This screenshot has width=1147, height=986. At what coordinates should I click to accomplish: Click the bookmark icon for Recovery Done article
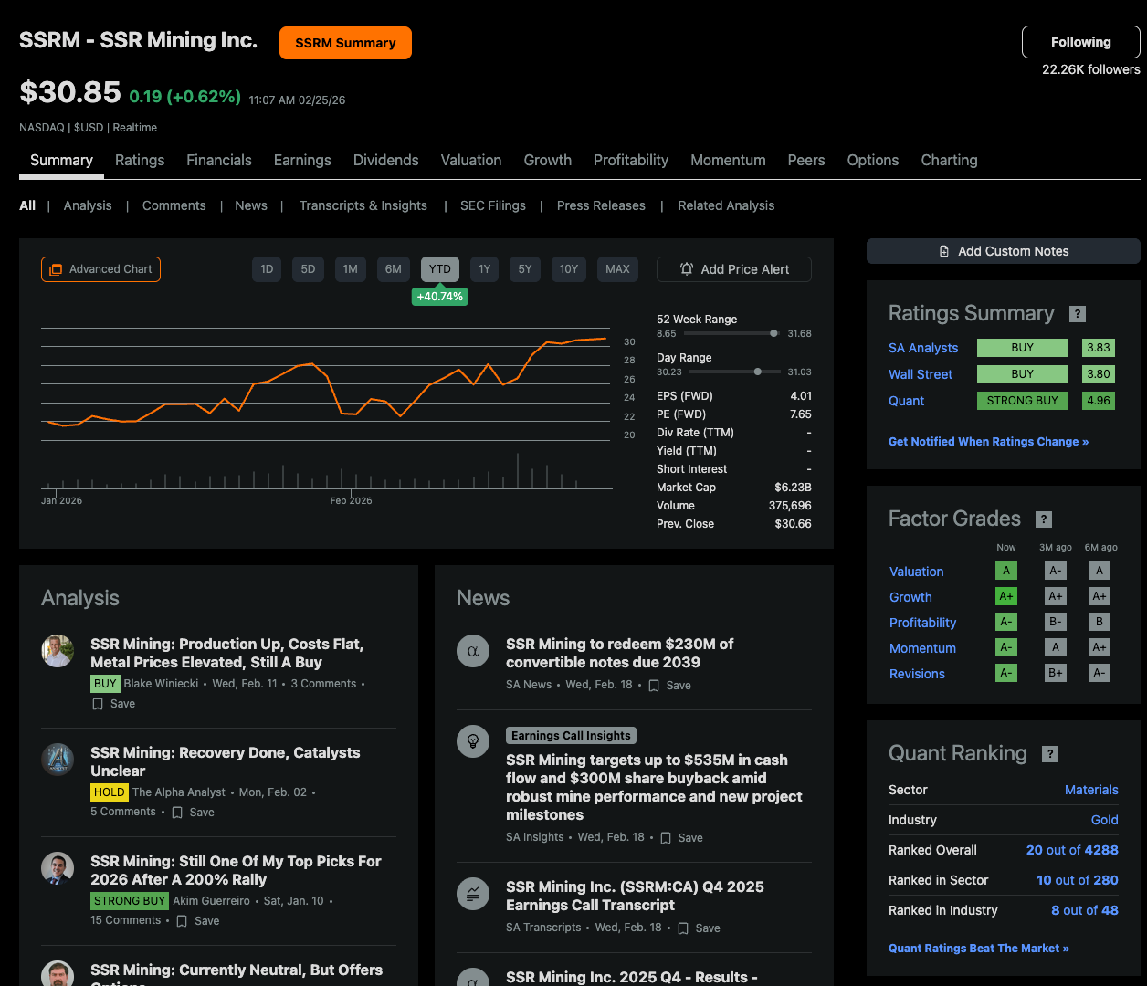177,813
